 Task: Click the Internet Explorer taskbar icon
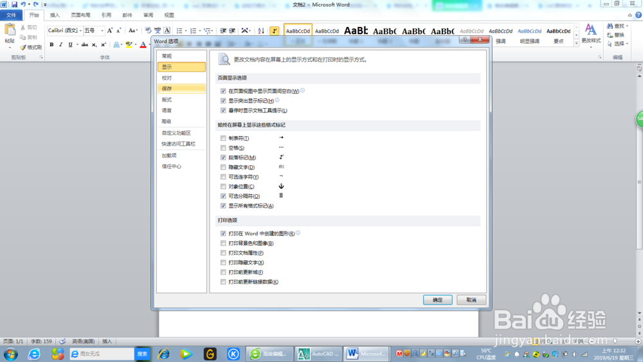(x=34, y=354)
